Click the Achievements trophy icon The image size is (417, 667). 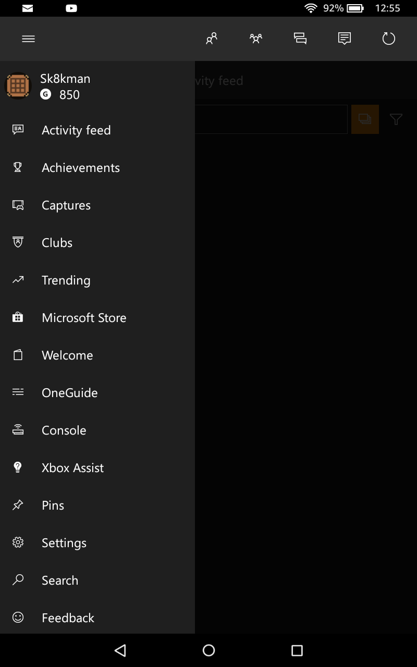(x=18, y=168)
